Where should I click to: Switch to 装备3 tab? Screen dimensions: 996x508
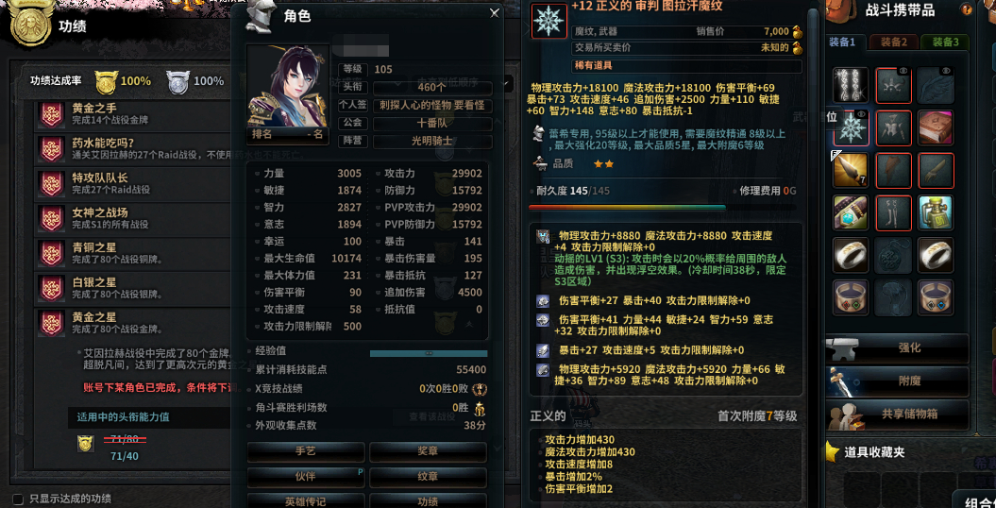(x=945, y=42)
